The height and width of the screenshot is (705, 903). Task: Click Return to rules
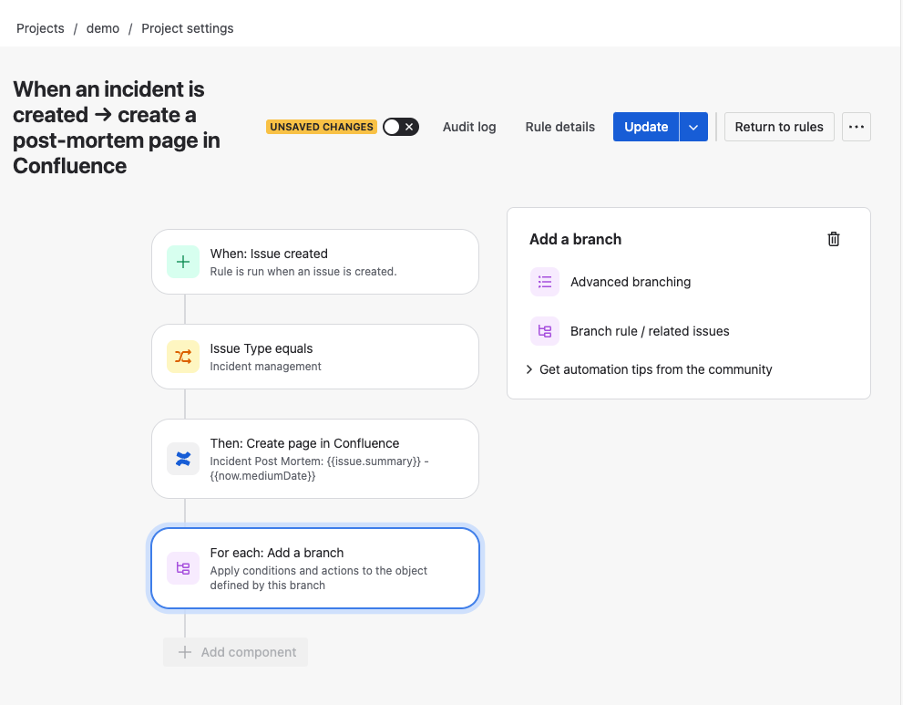(x=779, y=127)
